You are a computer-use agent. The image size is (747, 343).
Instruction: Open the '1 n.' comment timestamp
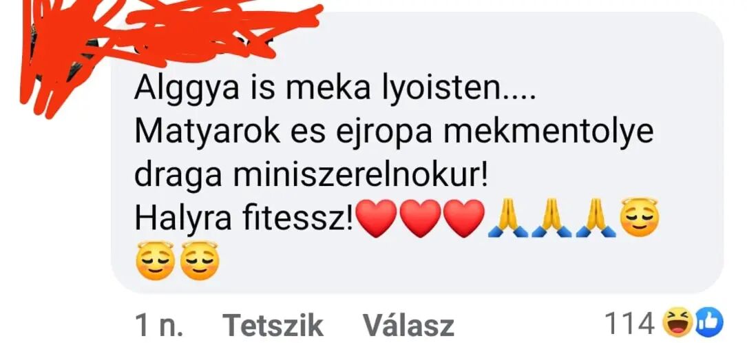(x=160, y=325)
